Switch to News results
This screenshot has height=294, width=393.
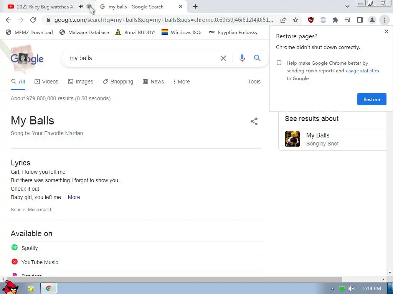(154, 82)
